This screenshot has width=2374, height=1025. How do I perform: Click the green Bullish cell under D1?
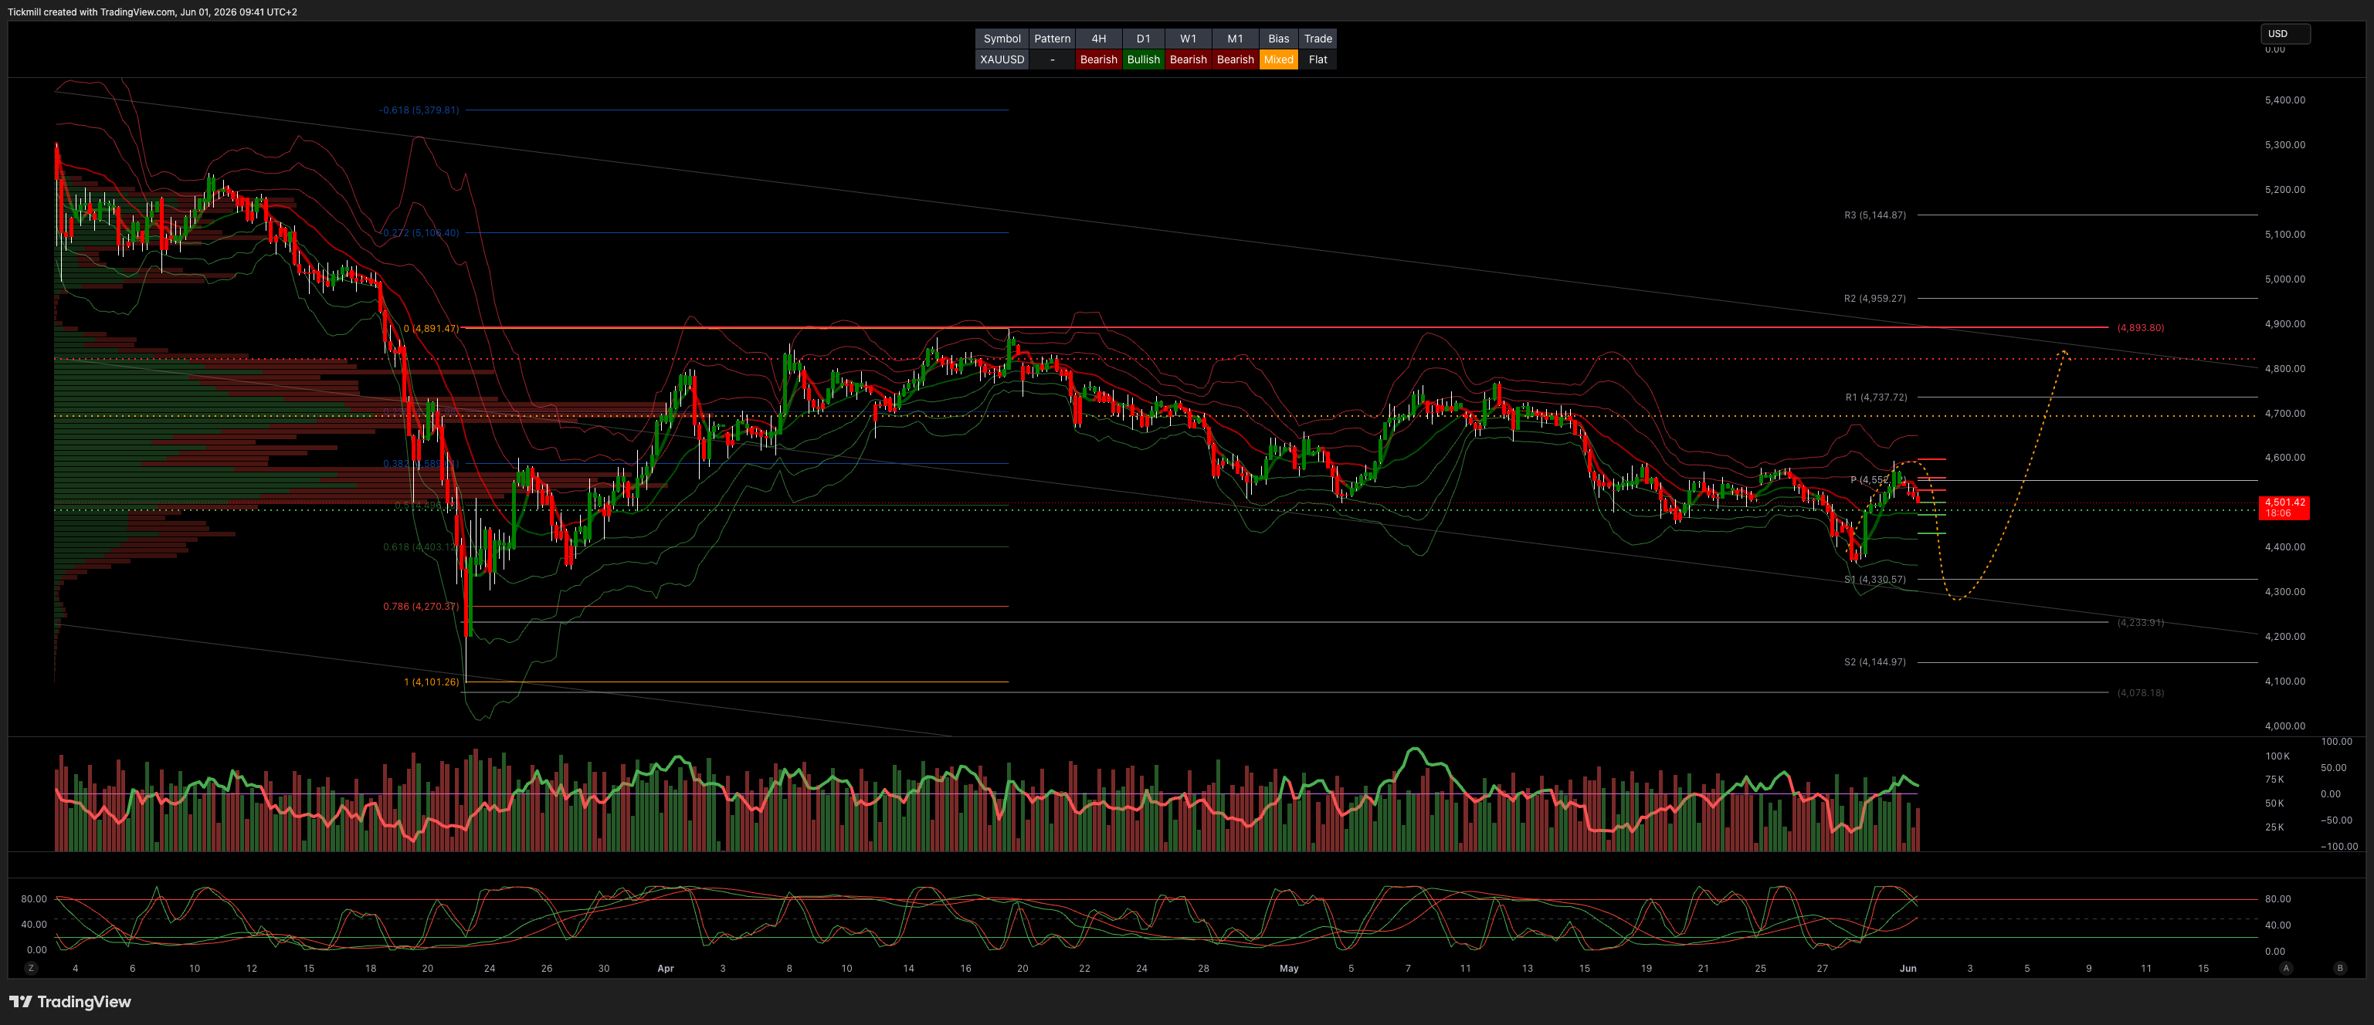point(1143,60)
